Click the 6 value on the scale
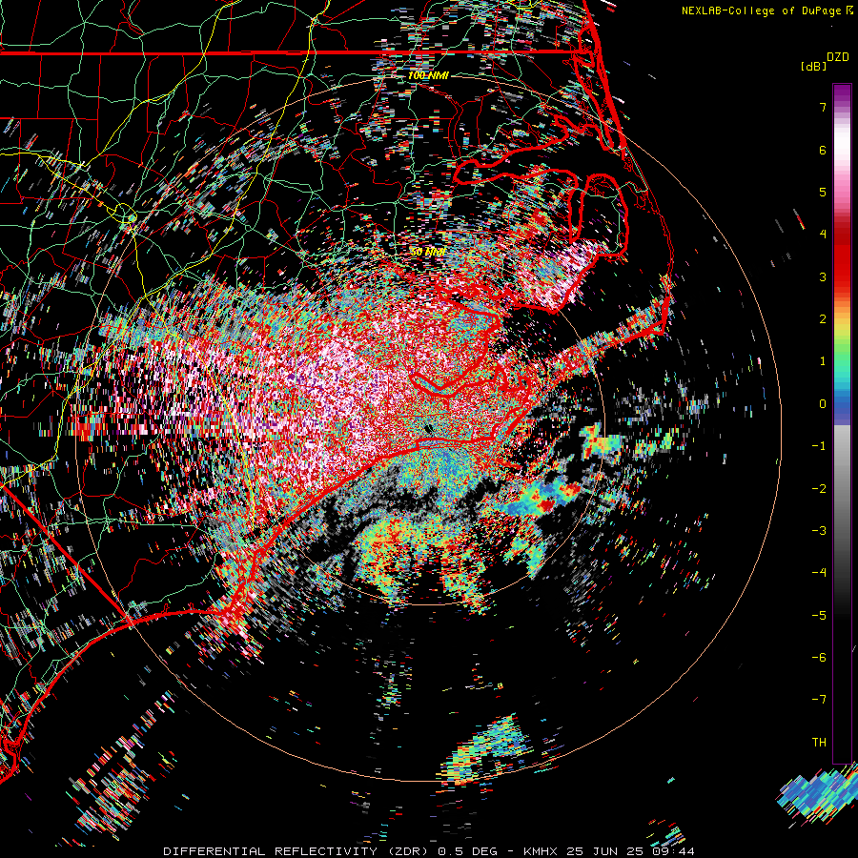This screenshot has width=858, height=858. [823, 150]
